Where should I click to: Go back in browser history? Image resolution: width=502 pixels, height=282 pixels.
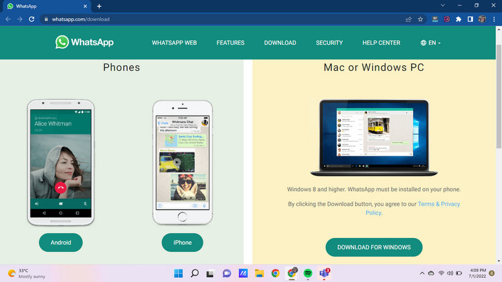(x=8, y=19)
